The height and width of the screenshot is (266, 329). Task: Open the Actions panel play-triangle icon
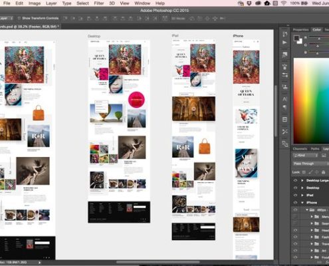coord(284,43)
